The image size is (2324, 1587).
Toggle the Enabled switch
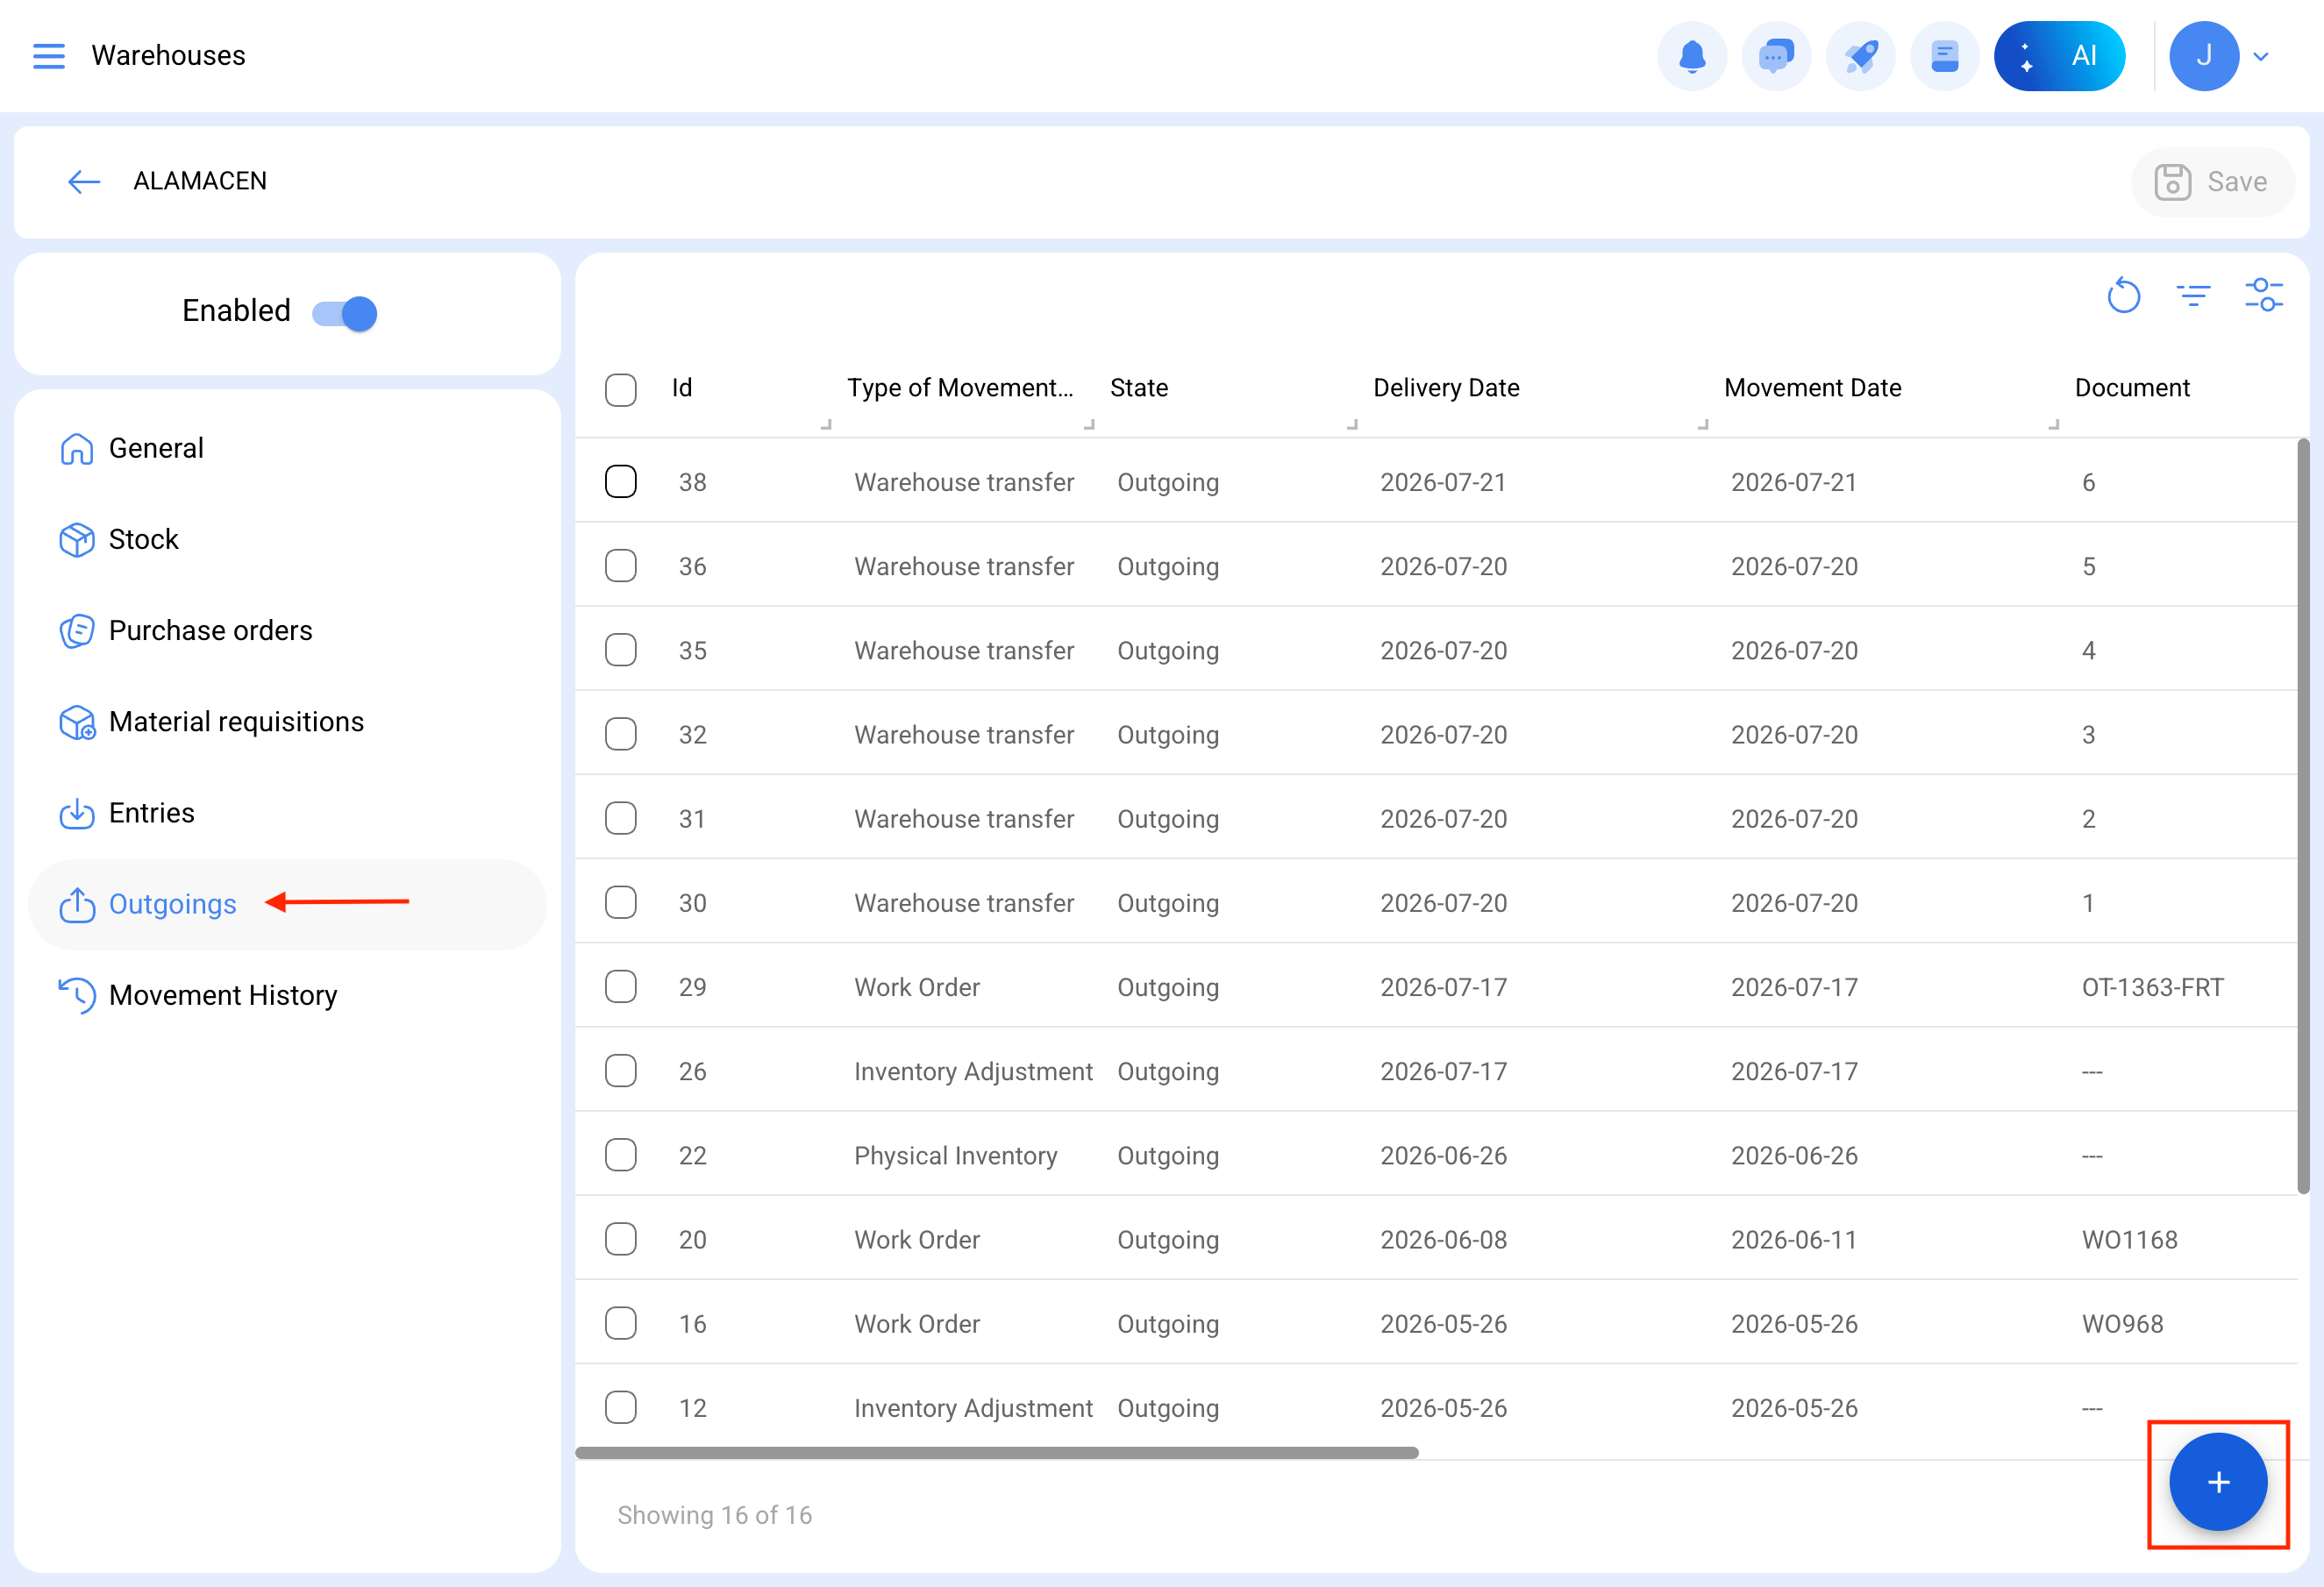344,313
